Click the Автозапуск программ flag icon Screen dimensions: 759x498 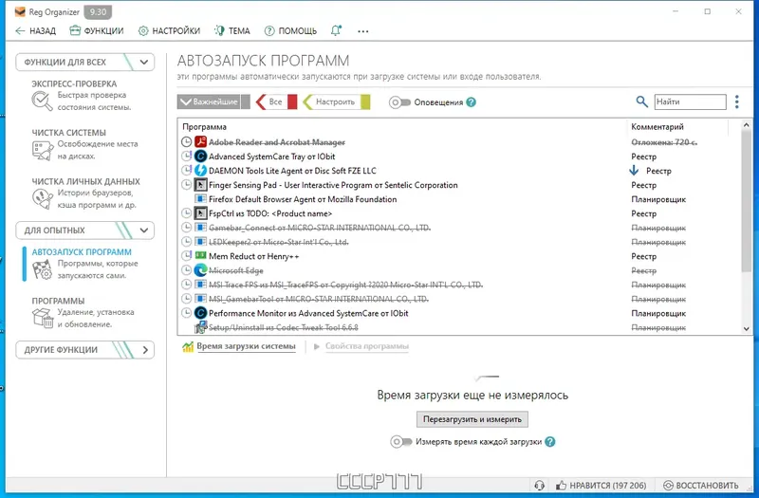42,269
